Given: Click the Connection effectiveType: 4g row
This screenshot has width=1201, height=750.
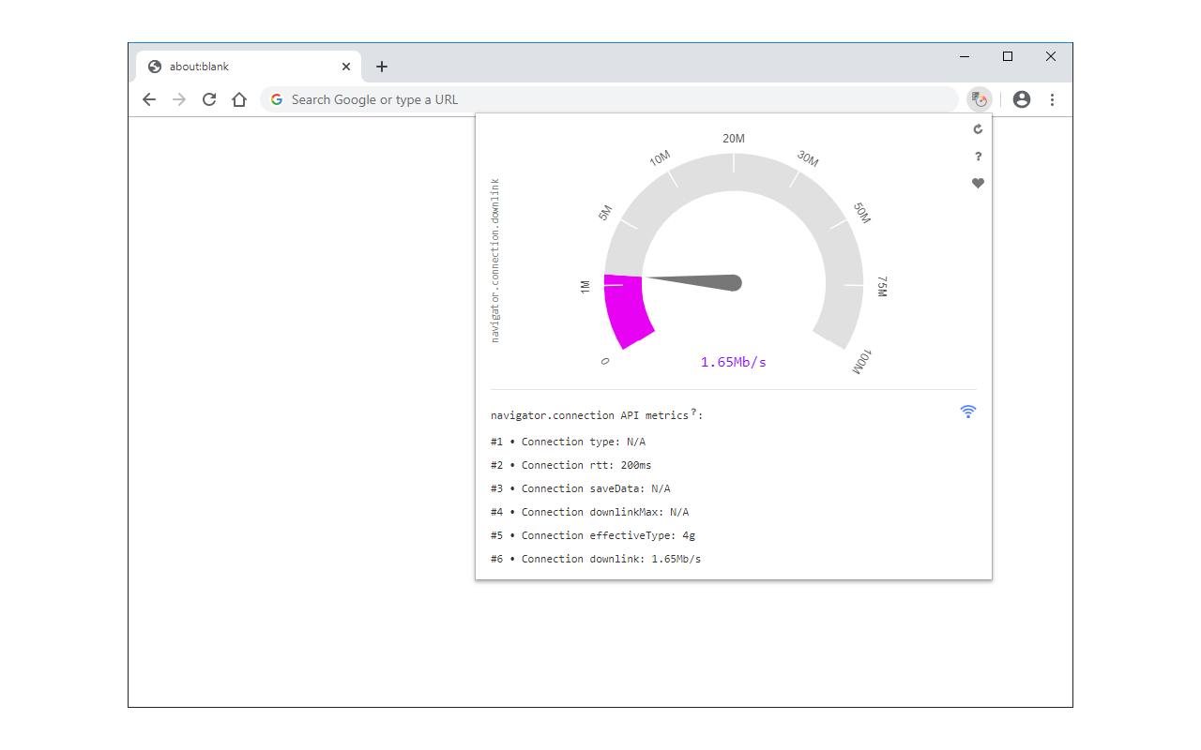Looking at the screenshot, I should [x=593, y=535].
